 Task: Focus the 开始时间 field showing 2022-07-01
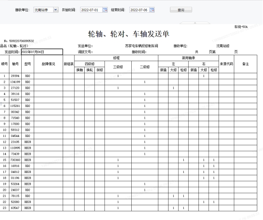tap(91, 10)
